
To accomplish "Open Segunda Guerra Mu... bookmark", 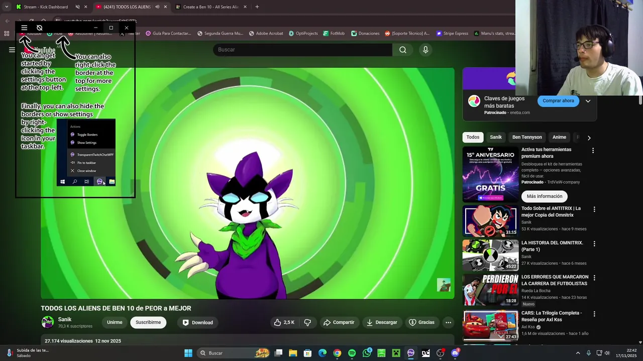I will pos(220,34).
